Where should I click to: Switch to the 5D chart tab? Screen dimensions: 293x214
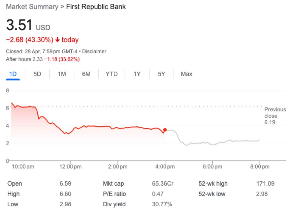(x=37, y=74)
